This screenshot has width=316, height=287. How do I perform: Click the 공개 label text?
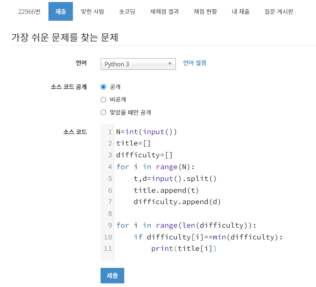tap(115, 87)
